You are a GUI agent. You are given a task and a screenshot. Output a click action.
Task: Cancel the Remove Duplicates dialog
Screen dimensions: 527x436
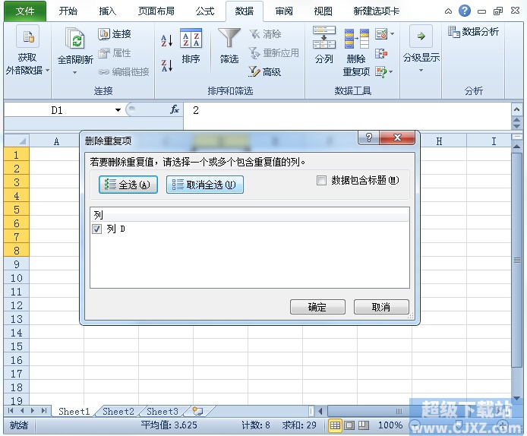[x=381, y=307]
